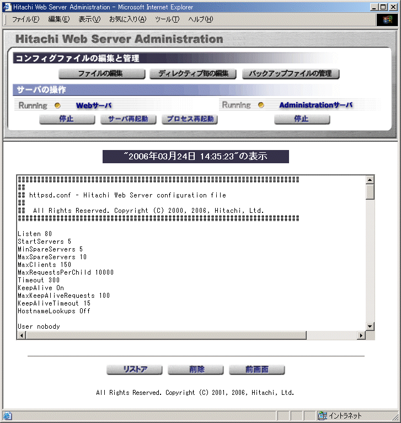
Task: Click the horizontal scroll right arrow
Action: [361, 335]
